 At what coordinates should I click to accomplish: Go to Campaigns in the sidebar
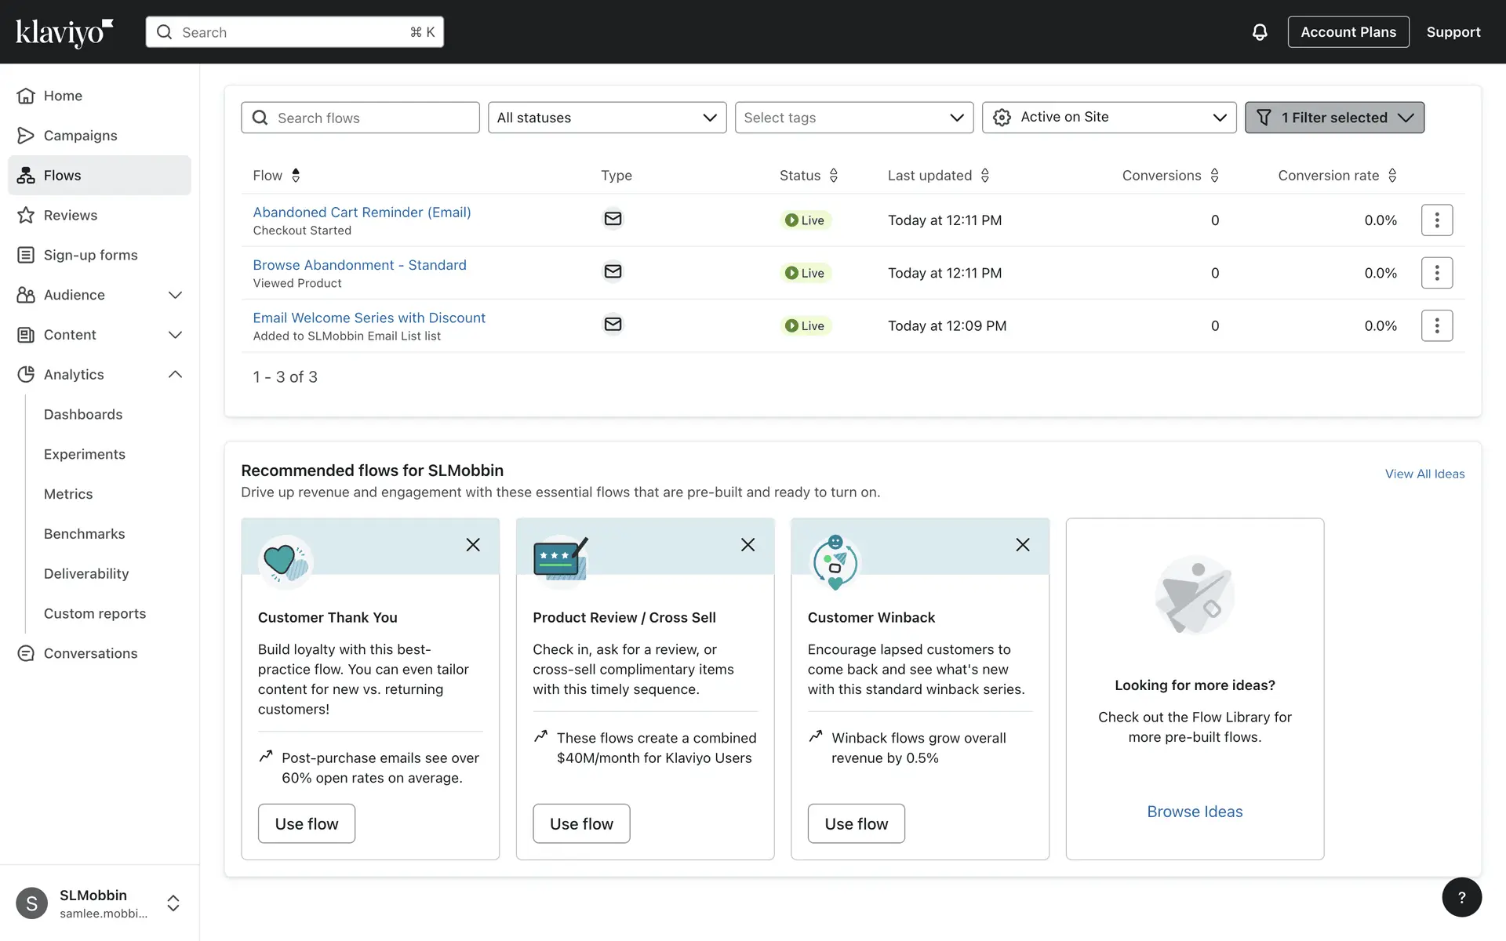click(x=80, y=136)
